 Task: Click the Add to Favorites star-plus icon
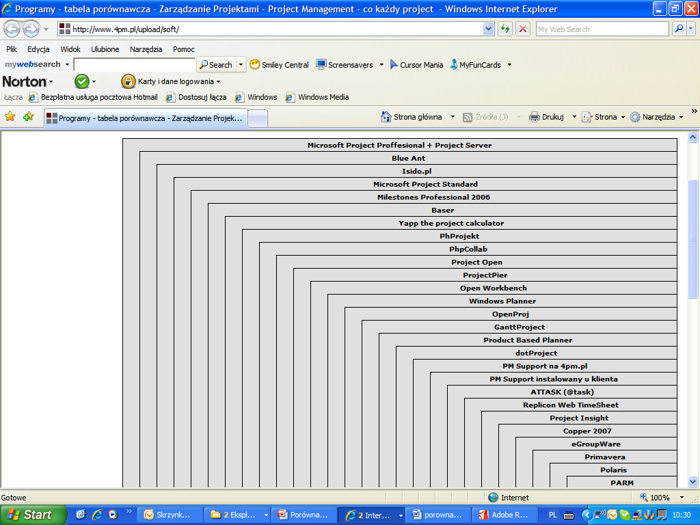click(29, 117)
